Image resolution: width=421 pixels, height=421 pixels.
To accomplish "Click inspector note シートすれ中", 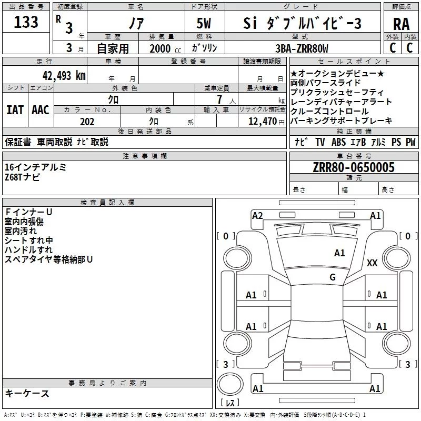I will coord(29,240).
